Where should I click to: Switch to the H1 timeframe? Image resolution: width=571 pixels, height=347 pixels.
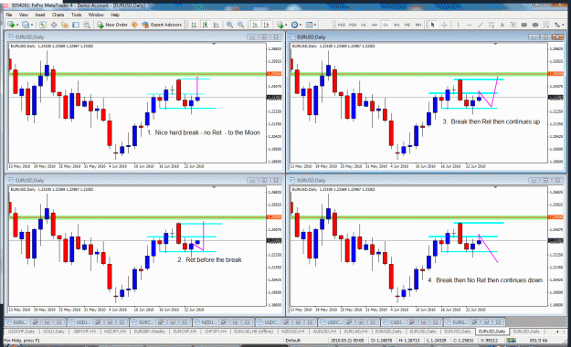click(363, 25)
